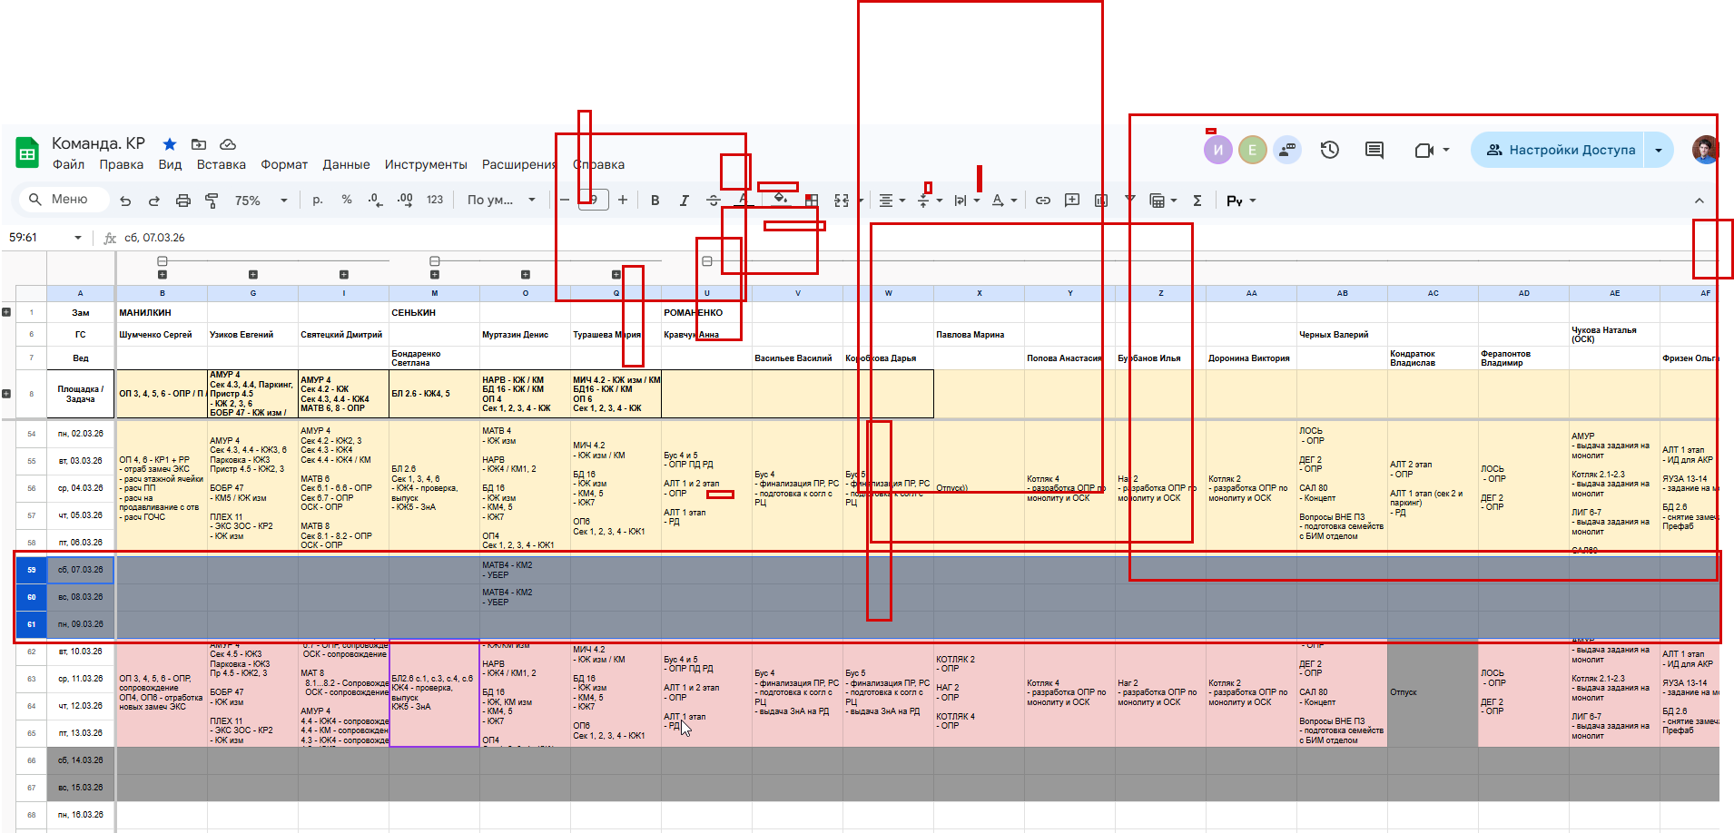Expand the row group beside row 1
The width and height of the screenshot is (1734, 833).
(x=6, y=312)
